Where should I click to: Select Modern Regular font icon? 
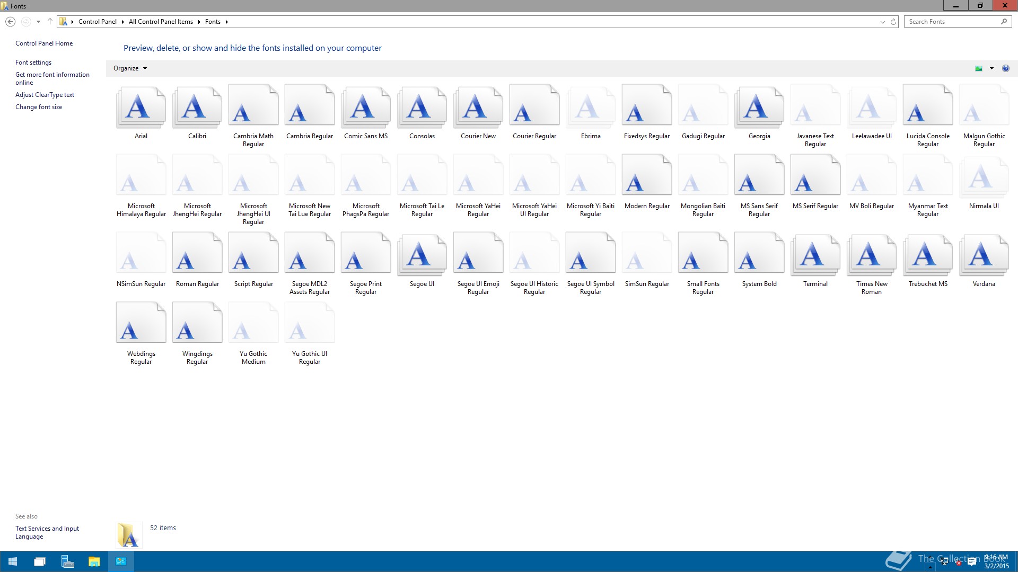(647, 175)
